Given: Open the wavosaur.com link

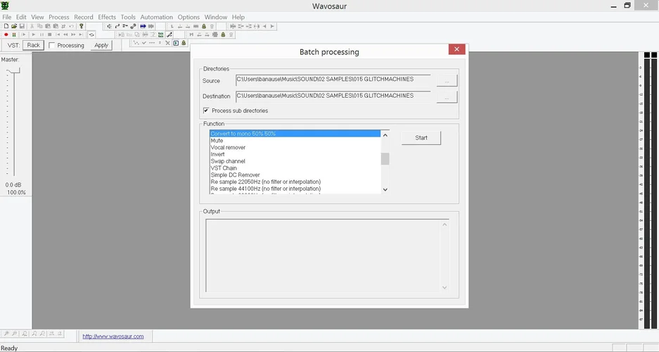Looking at the screenshot, I should (x=113, y=337).
